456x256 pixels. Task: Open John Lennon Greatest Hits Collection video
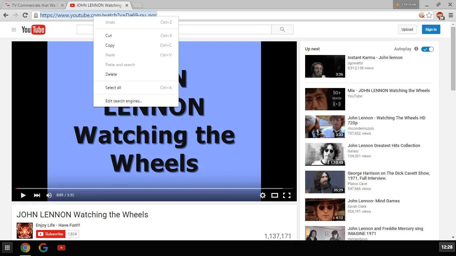pyautogui.click(x=384, y=146)
